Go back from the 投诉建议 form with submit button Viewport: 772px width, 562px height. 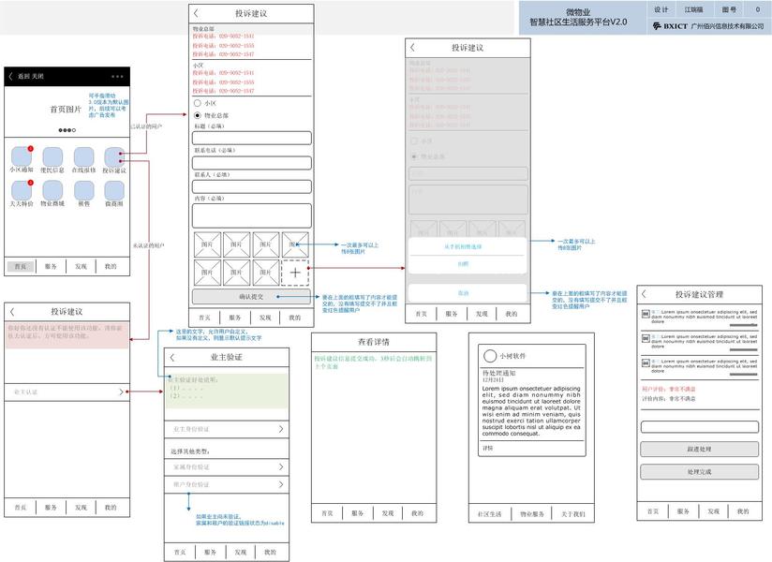[x=197, y=13]
